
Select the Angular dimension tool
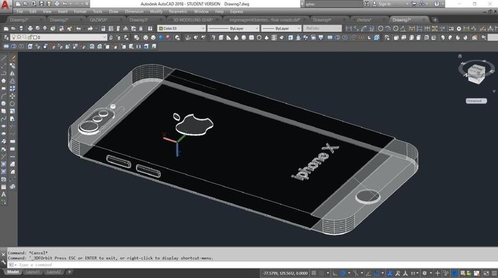(x=403, y=29)
